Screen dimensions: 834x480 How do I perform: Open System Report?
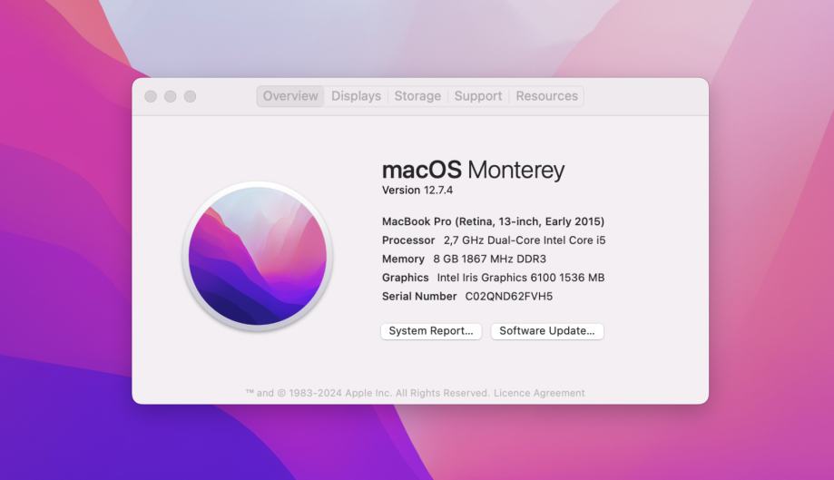click(431, 330)
